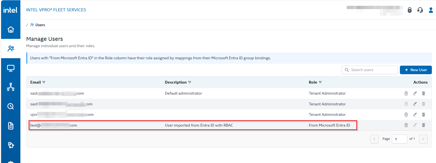This screenshot has width=436, height=163.
Task: Open the search history clock icon in sidebar
Action: click(x=11, y=106)
